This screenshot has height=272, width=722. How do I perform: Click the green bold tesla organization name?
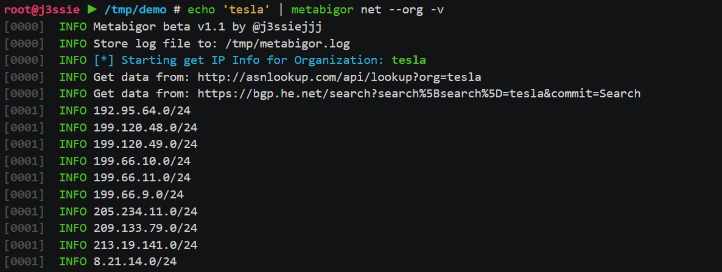point(408,60)
